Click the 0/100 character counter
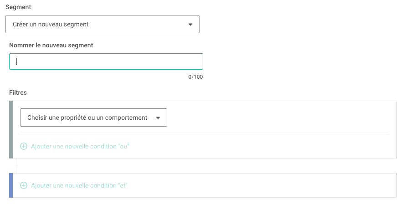Image resolution: width=404 pixels, height=204 pixels. [x=195, y=77]
